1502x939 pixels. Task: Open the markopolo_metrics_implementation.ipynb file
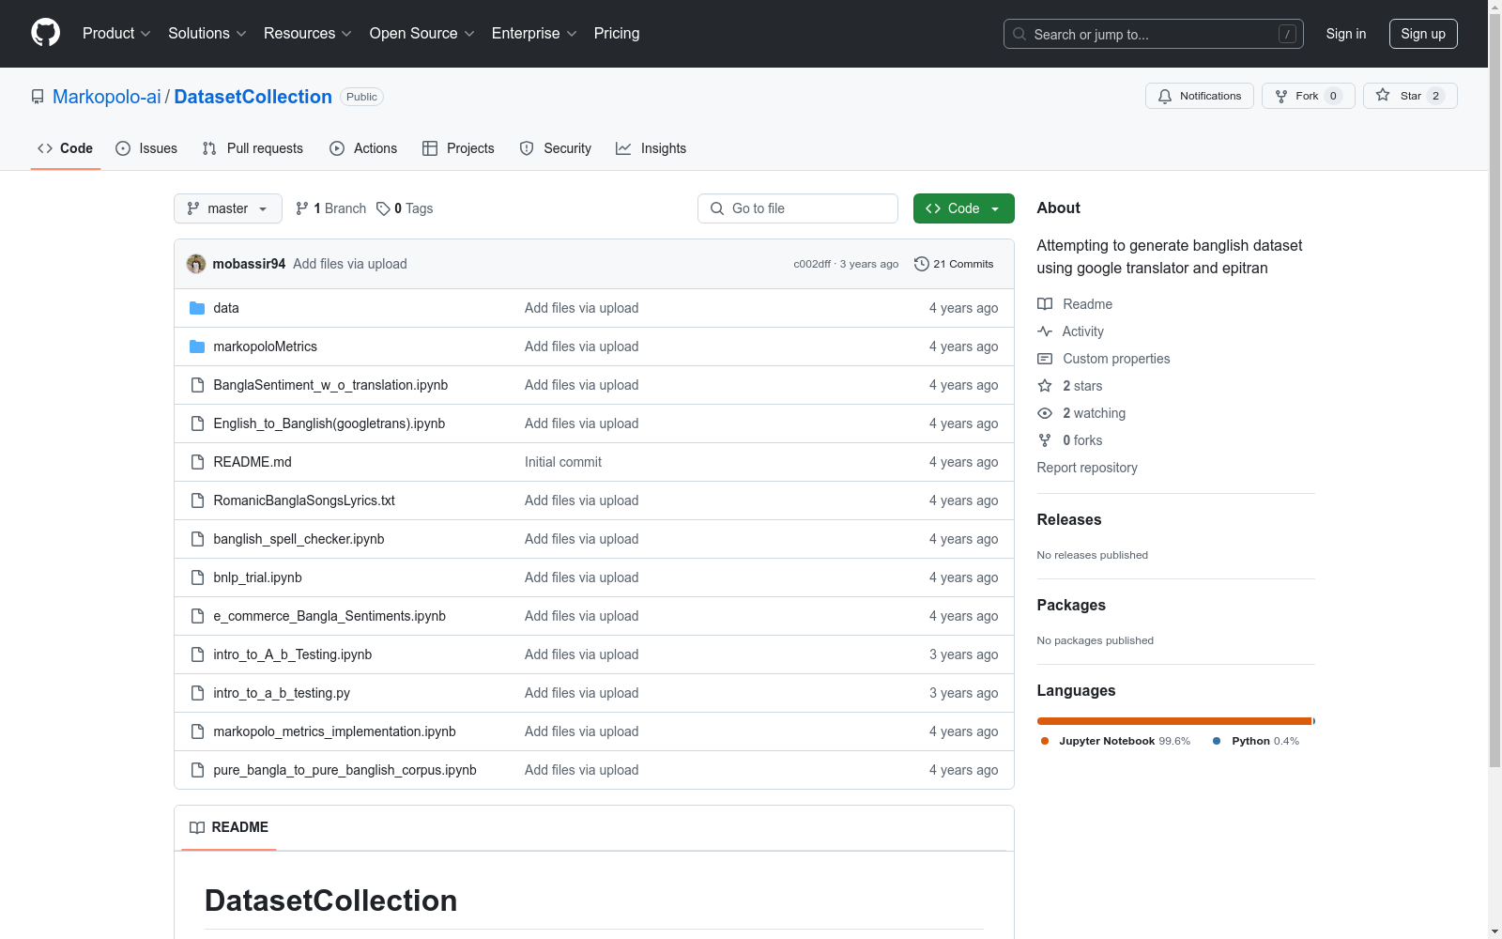point(334,731)
